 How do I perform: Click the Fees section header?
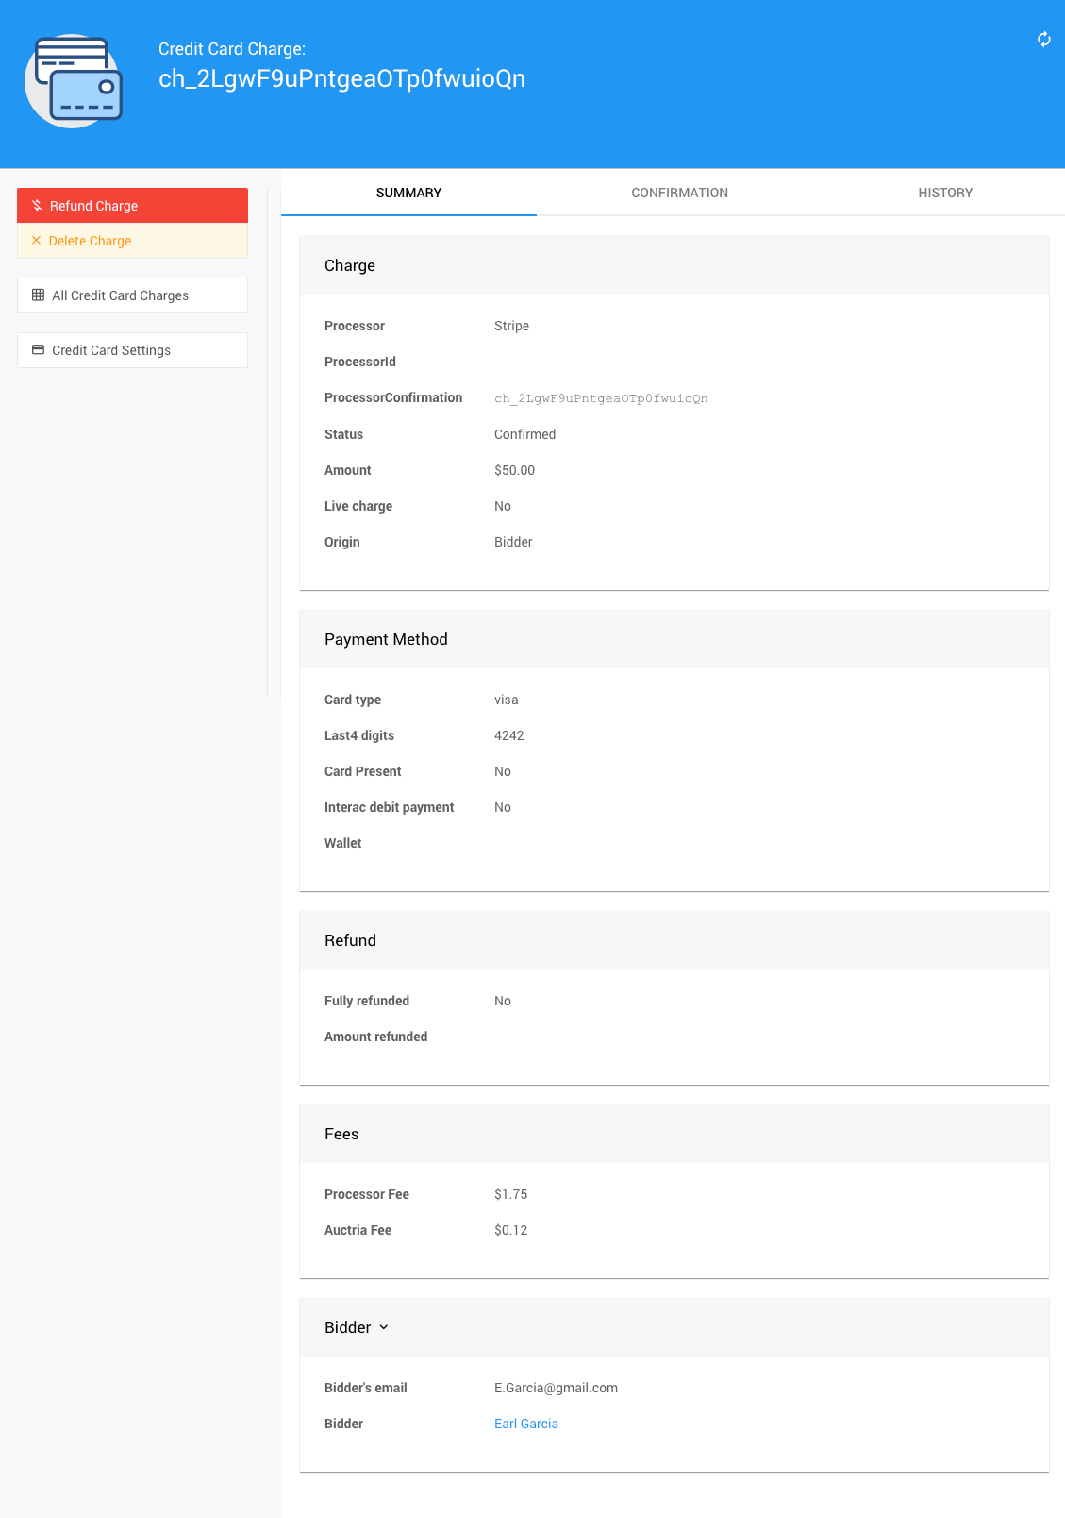coord(341,1134)
